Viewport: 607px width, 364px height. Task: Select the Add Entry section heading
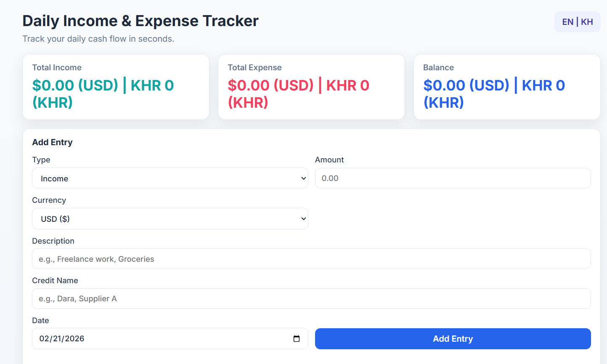[x=52, y=142]
